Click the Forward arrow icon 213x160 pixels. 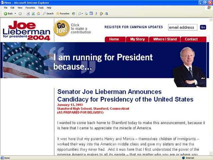point(20,14)
